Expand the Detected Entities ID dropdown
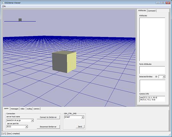 (164, 77)
